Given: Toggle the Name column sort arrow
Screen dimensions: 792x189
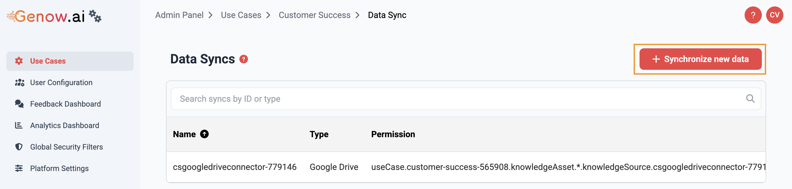Looking at the screenshot, I should (204, 134).
